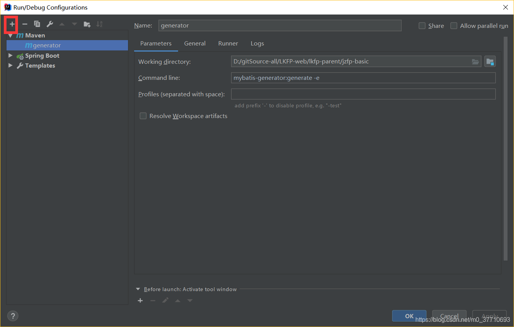Viewport: 514px width, 327px height.
Task: Remove the selected configuration with minus icon
Action: click(x=25, y=24)
